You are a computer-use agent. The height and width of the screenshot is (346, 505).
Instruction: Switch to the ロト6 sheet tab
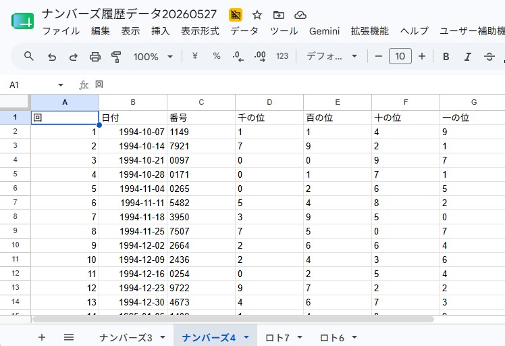tap(332, 338)
